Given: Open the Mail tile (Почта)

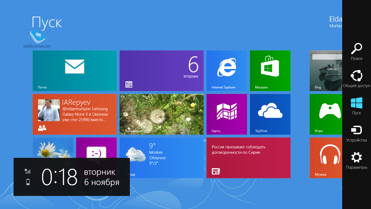Looking at the screenshot, I should (x=75, y=71).
